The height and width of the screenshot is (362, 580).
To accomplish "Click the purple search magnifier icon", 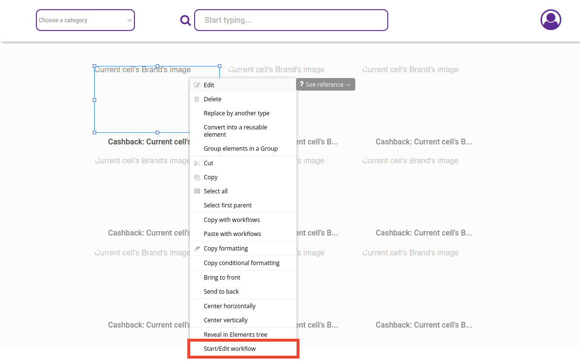I will (x=185, y=20).
